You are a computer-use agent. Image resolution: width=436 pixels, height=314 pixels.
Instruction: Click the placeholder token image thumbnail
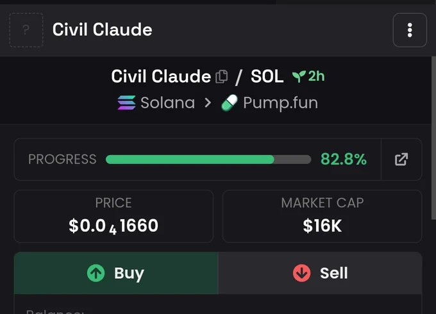click(26, 30)
